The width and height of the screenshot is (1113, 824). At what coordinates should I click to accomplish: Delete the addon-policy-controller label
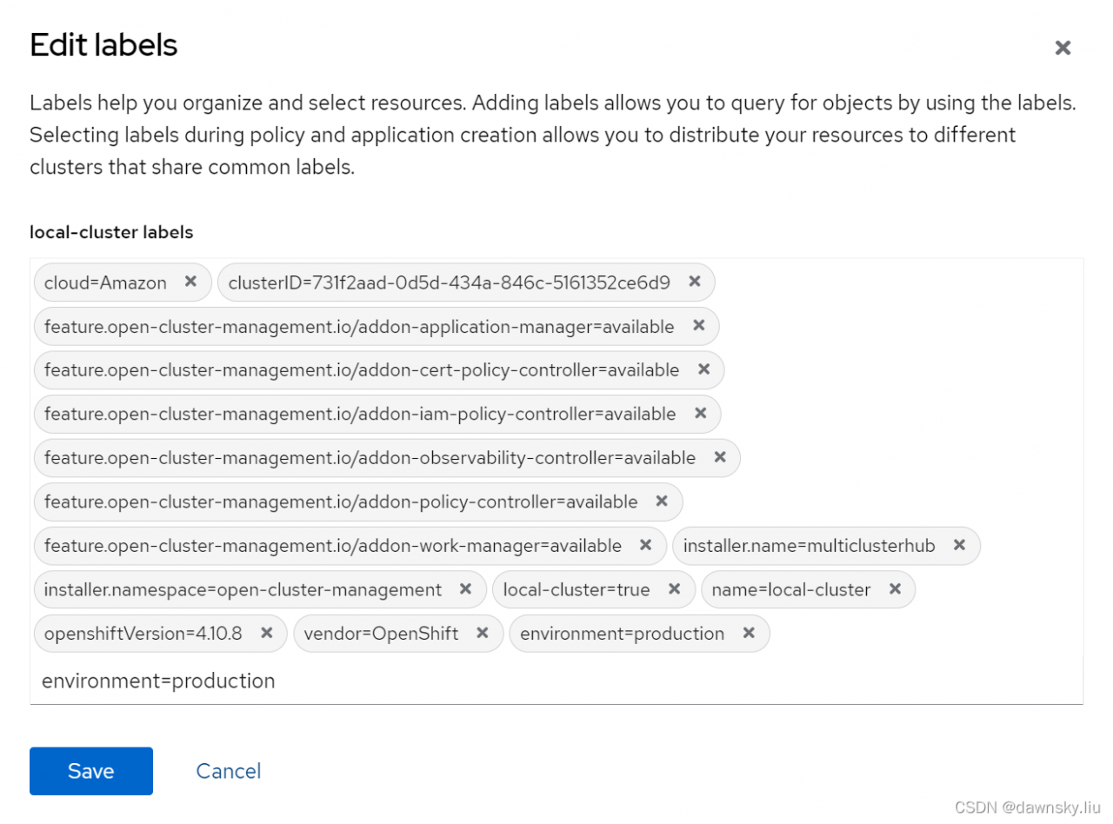pos(662,502)
